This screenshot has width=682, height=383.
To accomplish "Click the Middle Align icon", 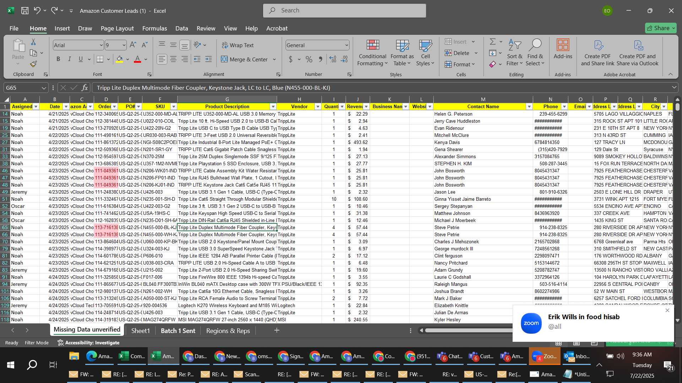I will tap(173, 45).
